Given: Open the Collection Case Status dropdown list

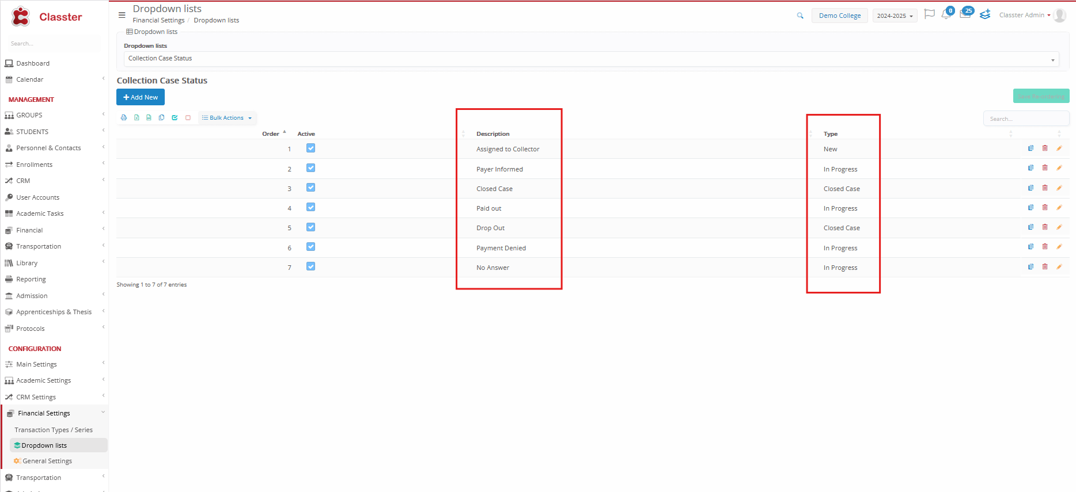Looking at the screenshot, I should 591,59.
